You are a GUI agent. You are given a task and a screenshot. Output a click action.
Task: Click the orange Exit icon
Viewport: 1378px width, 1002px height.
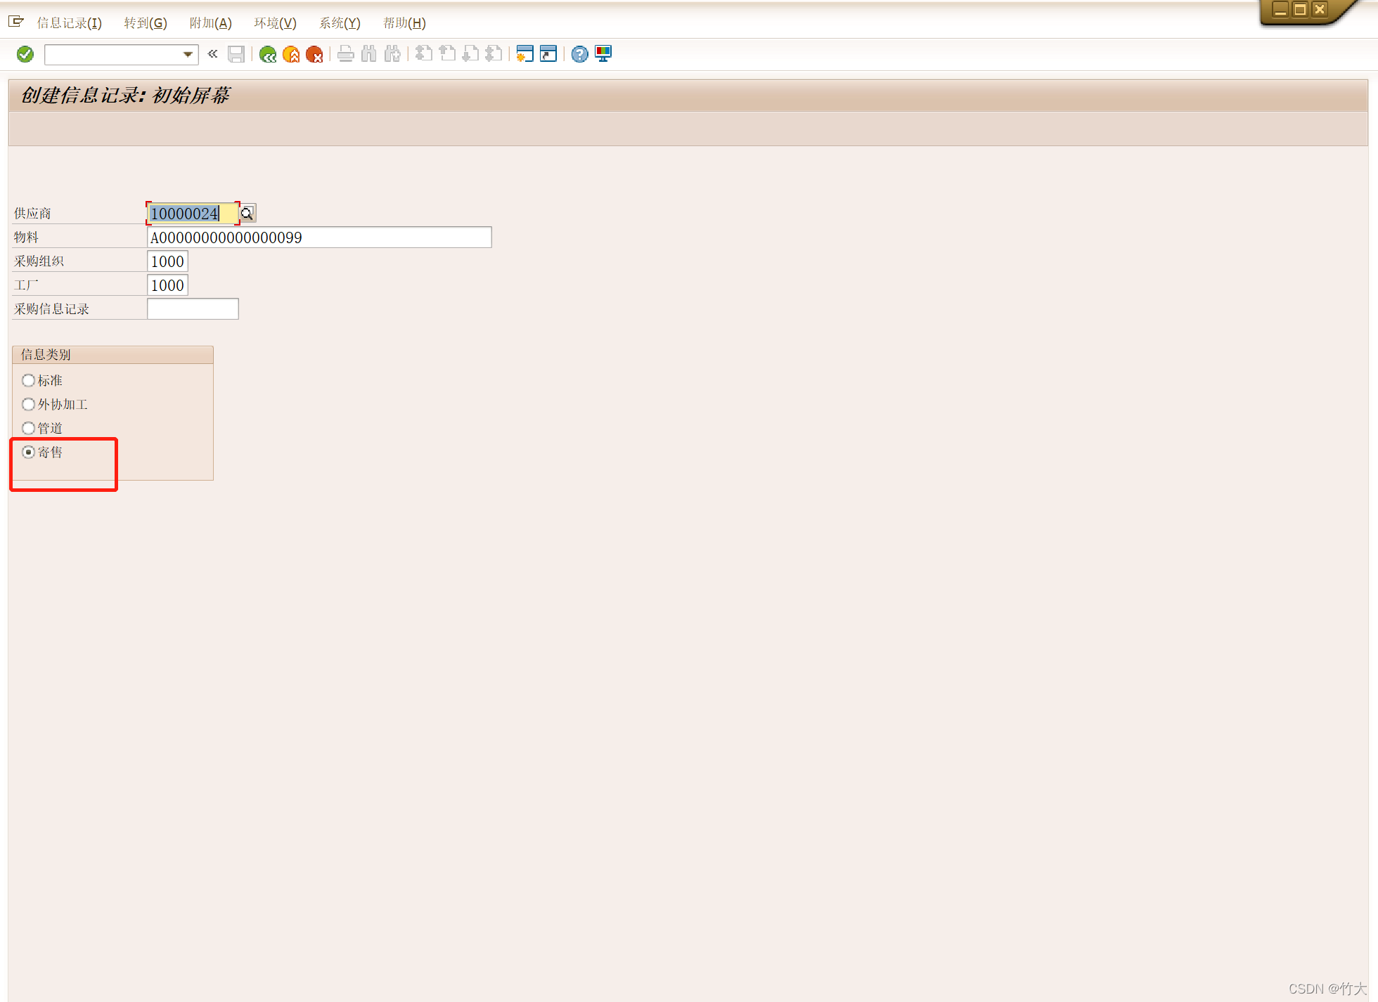[x=291, y=54]
